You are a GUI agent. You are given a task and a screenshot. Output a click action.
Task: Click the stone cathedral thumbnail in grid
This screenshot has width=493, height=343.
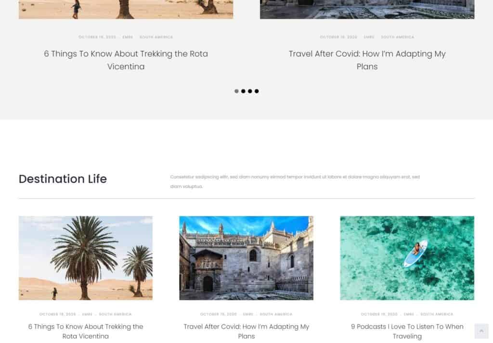click(x=246, y=258)
